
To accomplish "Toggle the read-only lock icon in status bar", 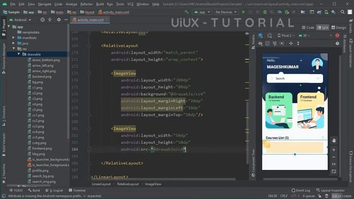I will click(320, 196).
